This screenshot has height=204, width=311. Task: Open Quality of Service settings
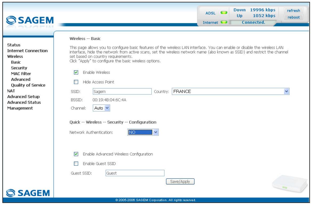[28, 85]
